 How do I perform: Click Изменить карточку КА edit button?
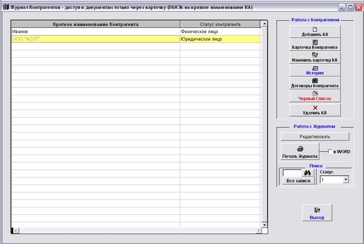click(315, 57)
